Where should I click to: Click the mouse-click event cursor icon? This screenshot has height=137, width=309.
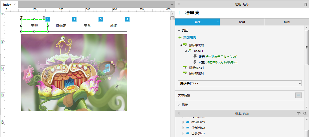tap(185, 45)
